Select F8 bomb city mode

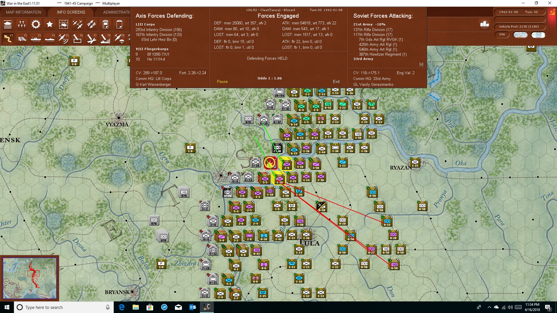coord(105,38)
